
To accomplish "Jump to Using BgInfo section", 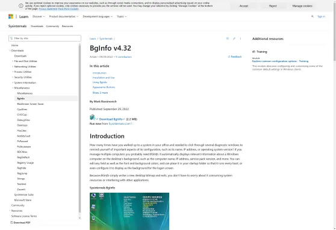I will tap(99, 82).
